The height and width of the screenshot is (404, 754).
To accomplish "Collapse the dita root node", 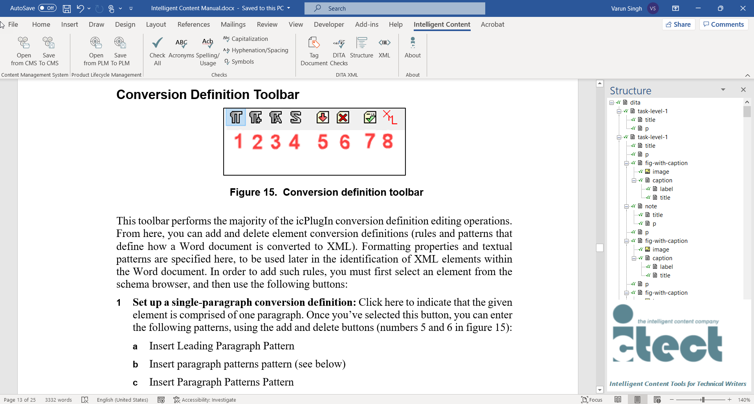I will click(x=612, y=103).
